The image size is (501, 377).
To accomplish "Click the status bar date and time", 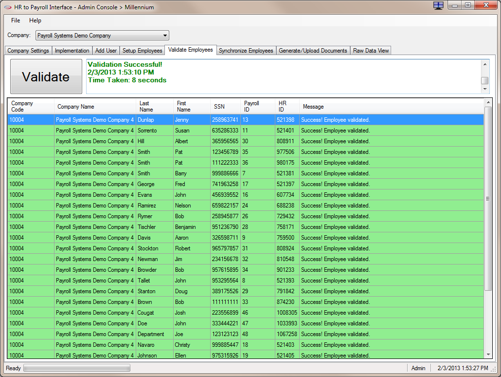I will [463, 368].
